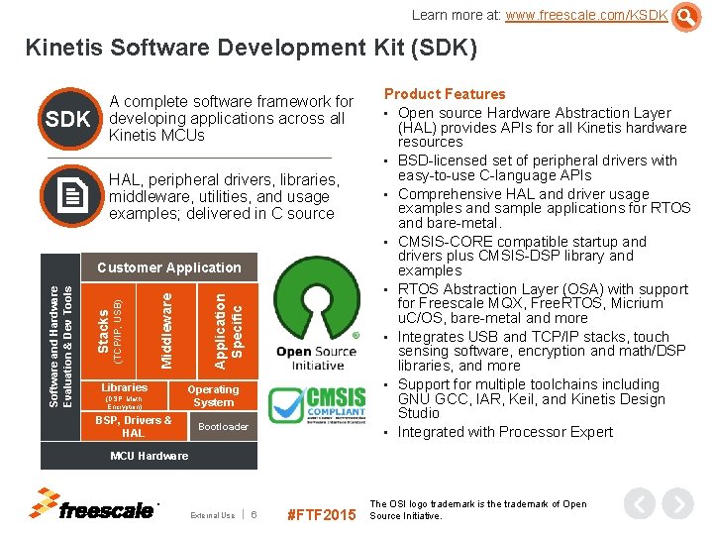Viewport: 713px width, 535px height.
Task: Click the Integrates USB and TCP/IP stacks bullet
Action: 542,351
